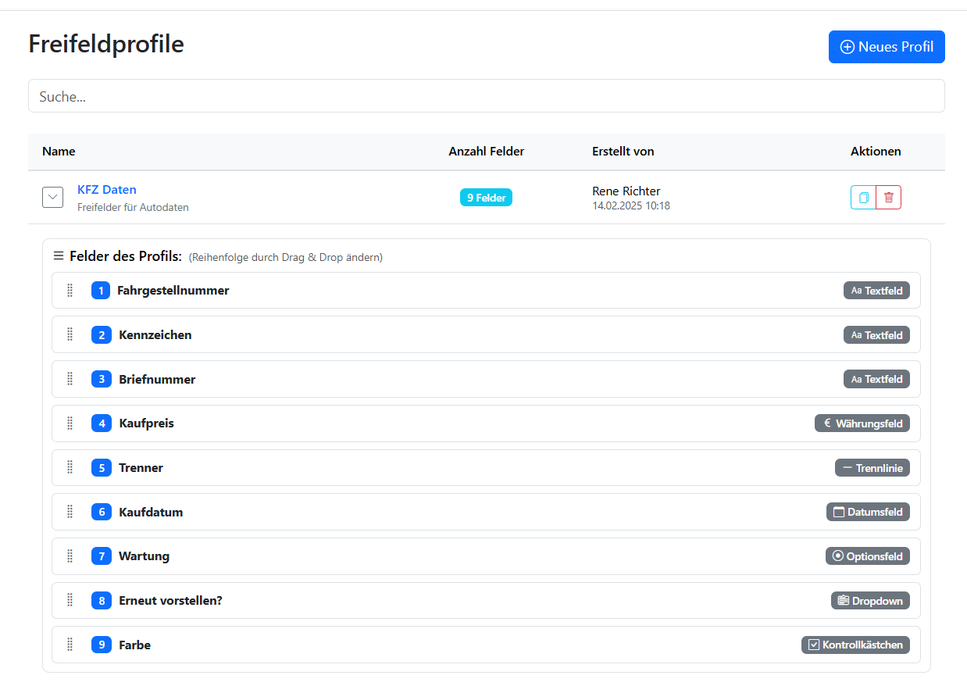Image resolution: width=967 pixels, height=686 pixels.
Task: Click the Kontrollkästchen checkbox badge
Action: [x=855, y=645]
